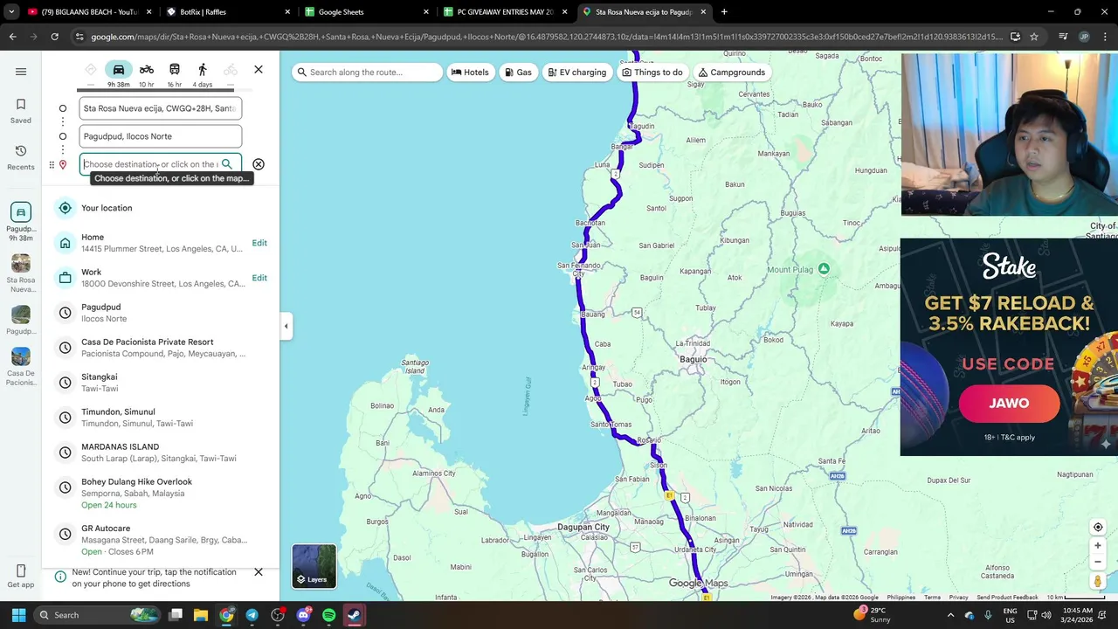Open Pagudpud recent thumbnail in sidebar

[21, 320]
